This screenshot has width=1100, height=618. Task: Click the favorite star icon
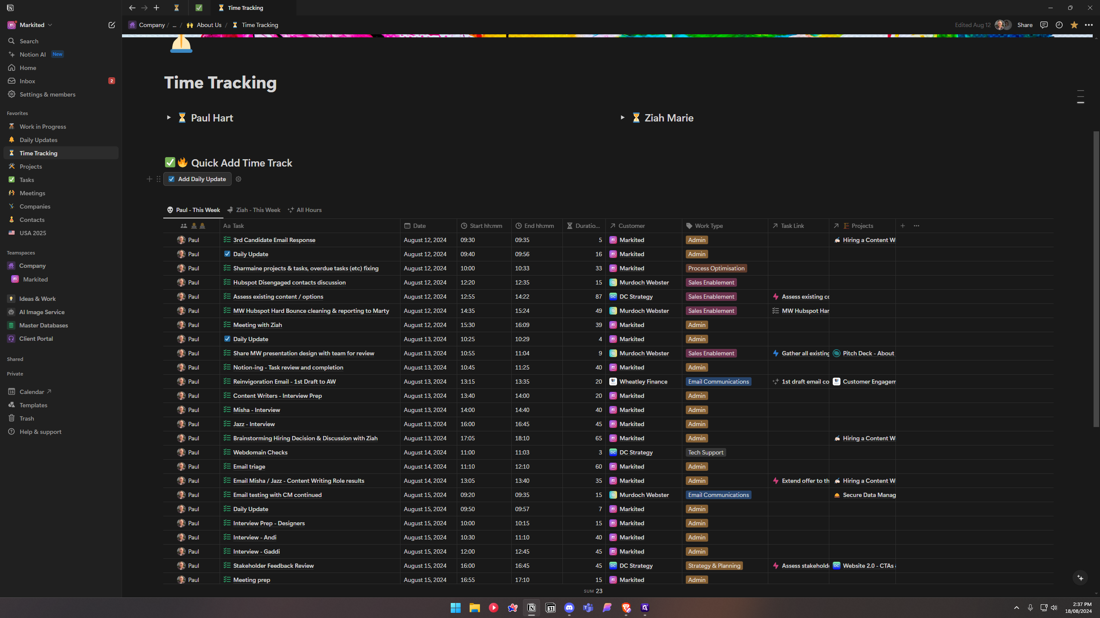pyautogui.click(x=1074, y=25)
